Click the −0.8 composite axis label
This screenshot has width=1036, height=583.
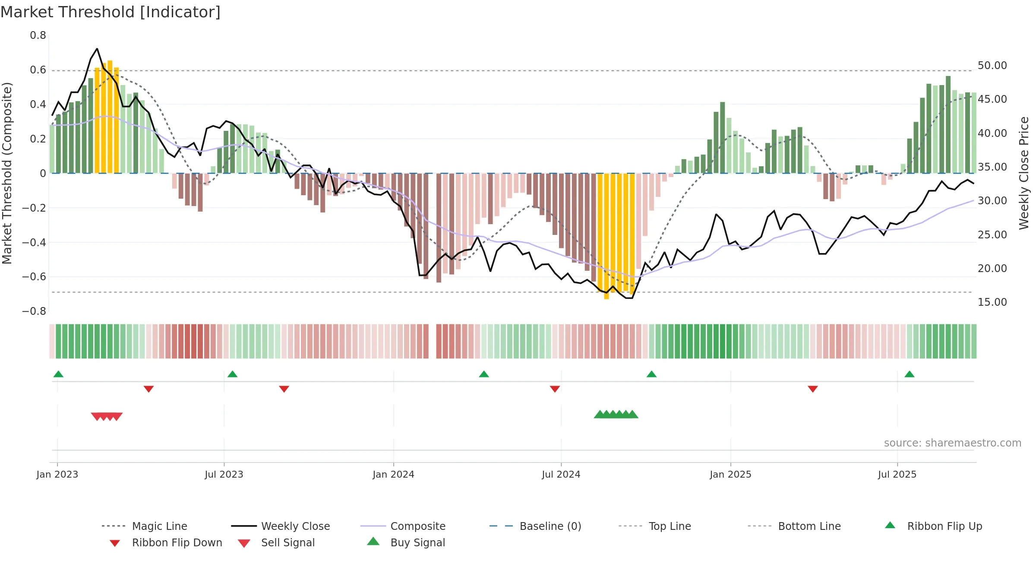[x=34, y=311]
